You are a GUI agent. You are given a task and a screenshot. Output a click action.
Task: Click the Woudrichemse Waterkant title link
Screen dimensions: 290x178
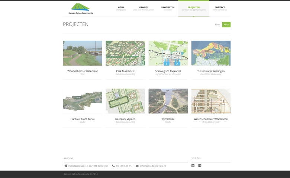83,71
